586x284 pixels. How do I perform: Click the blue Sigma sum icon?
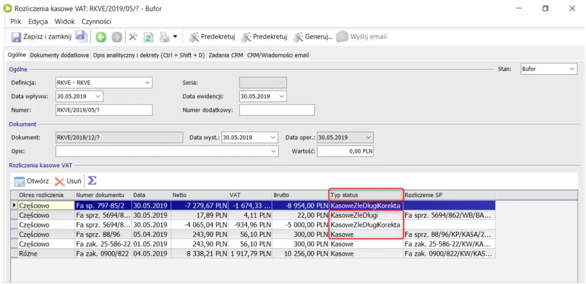[x=92, y=180]
